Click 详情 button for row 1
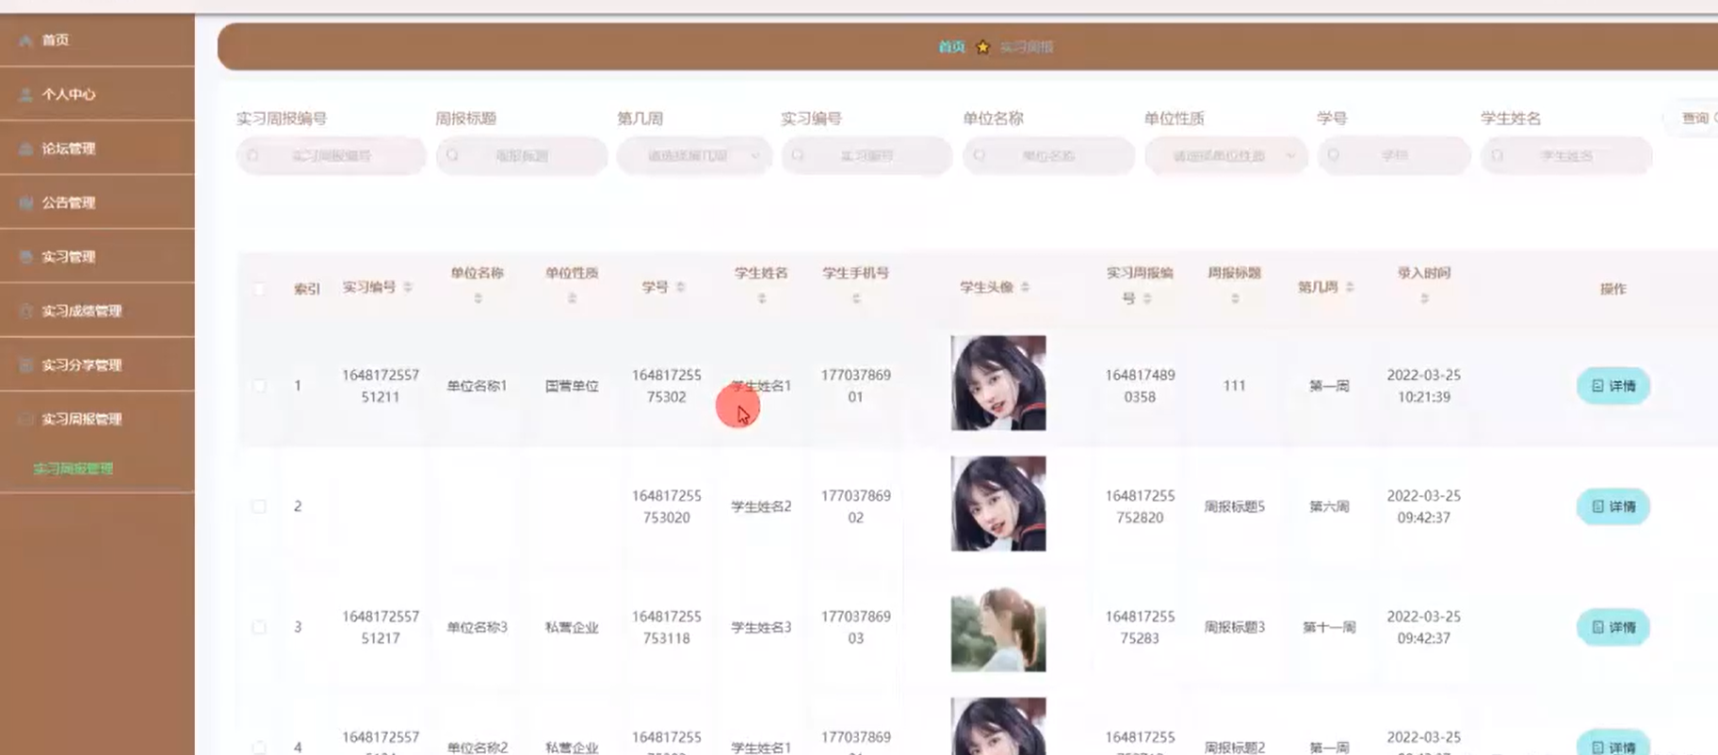Viewport: 1718px width, 755px height. coord(1613,386)
